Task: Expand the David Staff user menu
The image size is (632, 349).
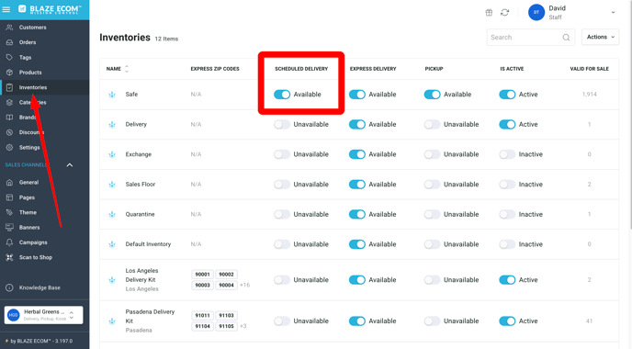Action: [x=613, y=13]
